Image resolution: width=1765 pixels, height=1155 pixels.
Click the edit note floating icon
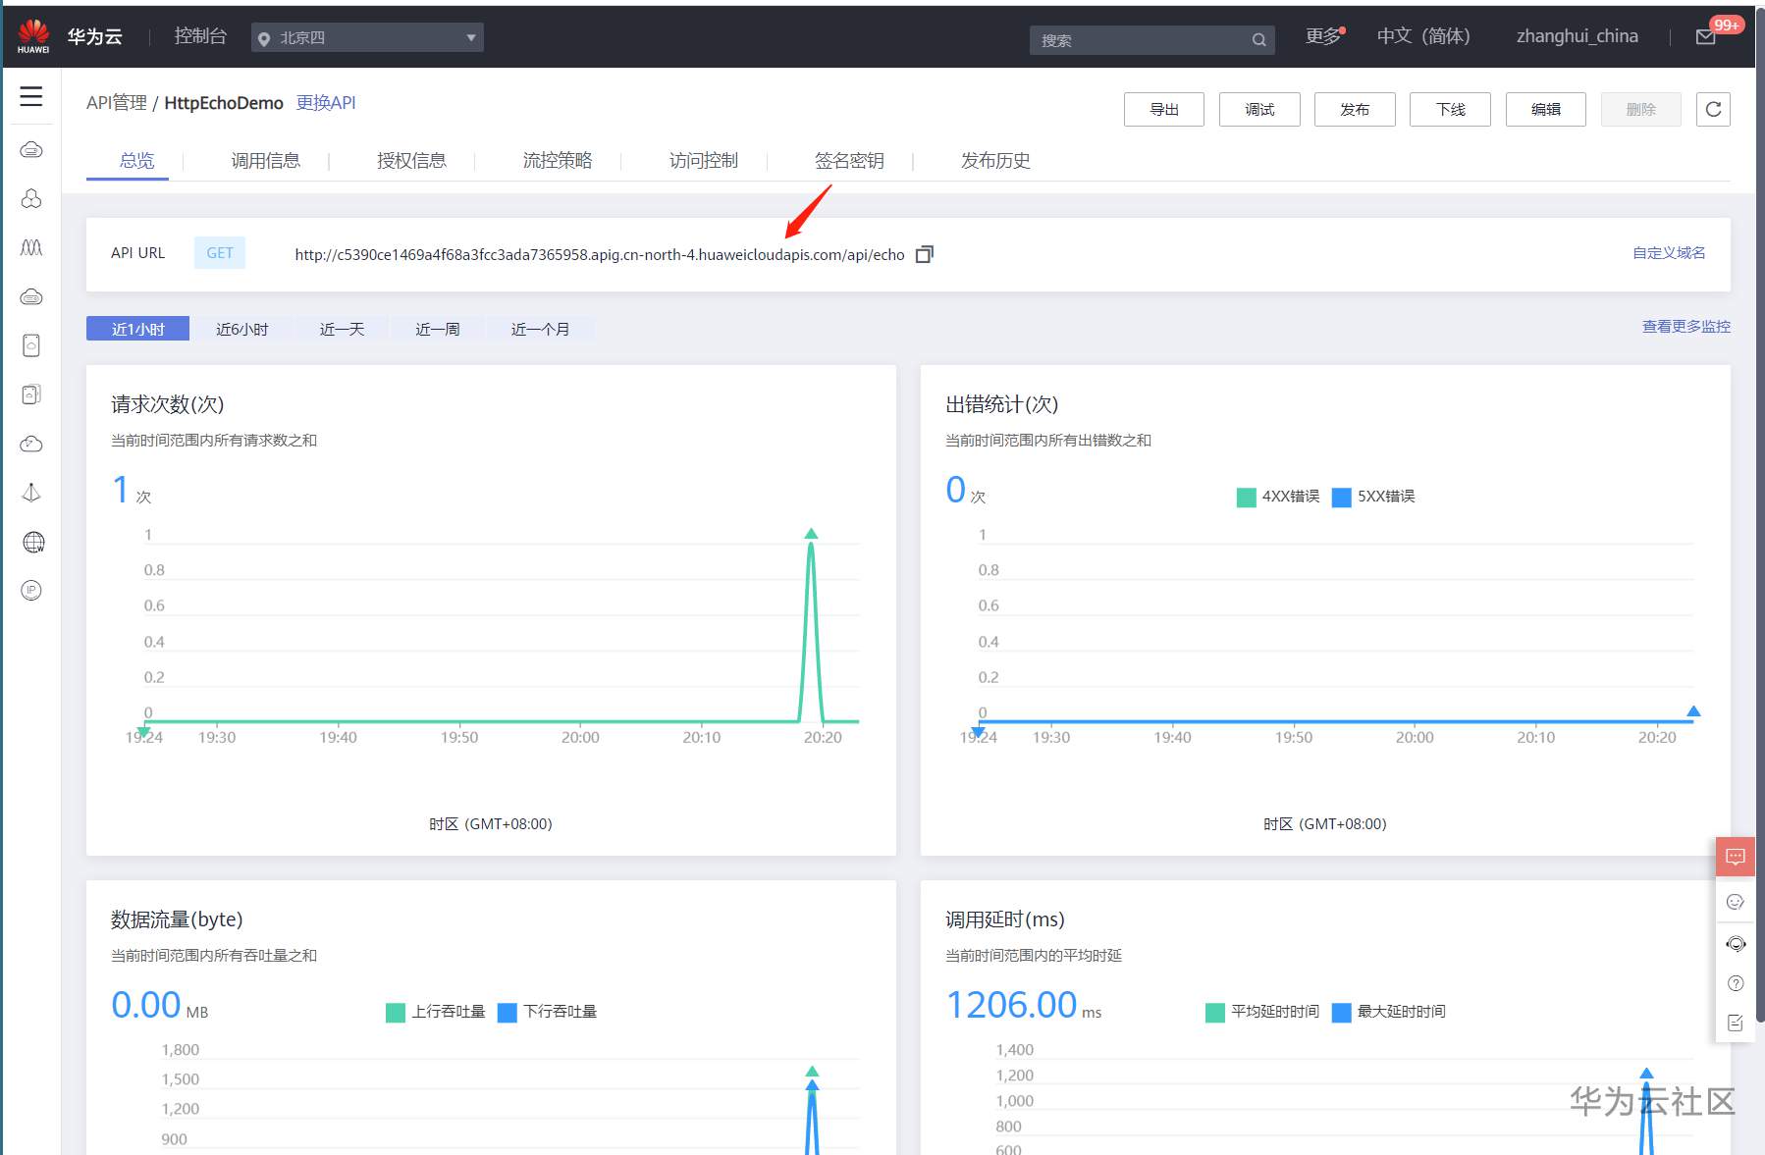click(x=1736, y=1023)
